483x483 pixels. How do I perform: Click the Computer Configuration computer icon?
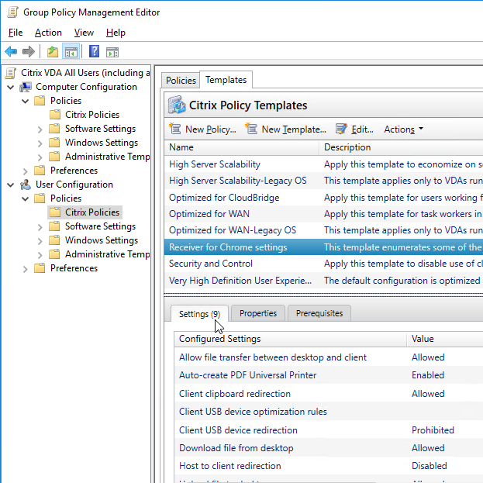click(26, 87)
